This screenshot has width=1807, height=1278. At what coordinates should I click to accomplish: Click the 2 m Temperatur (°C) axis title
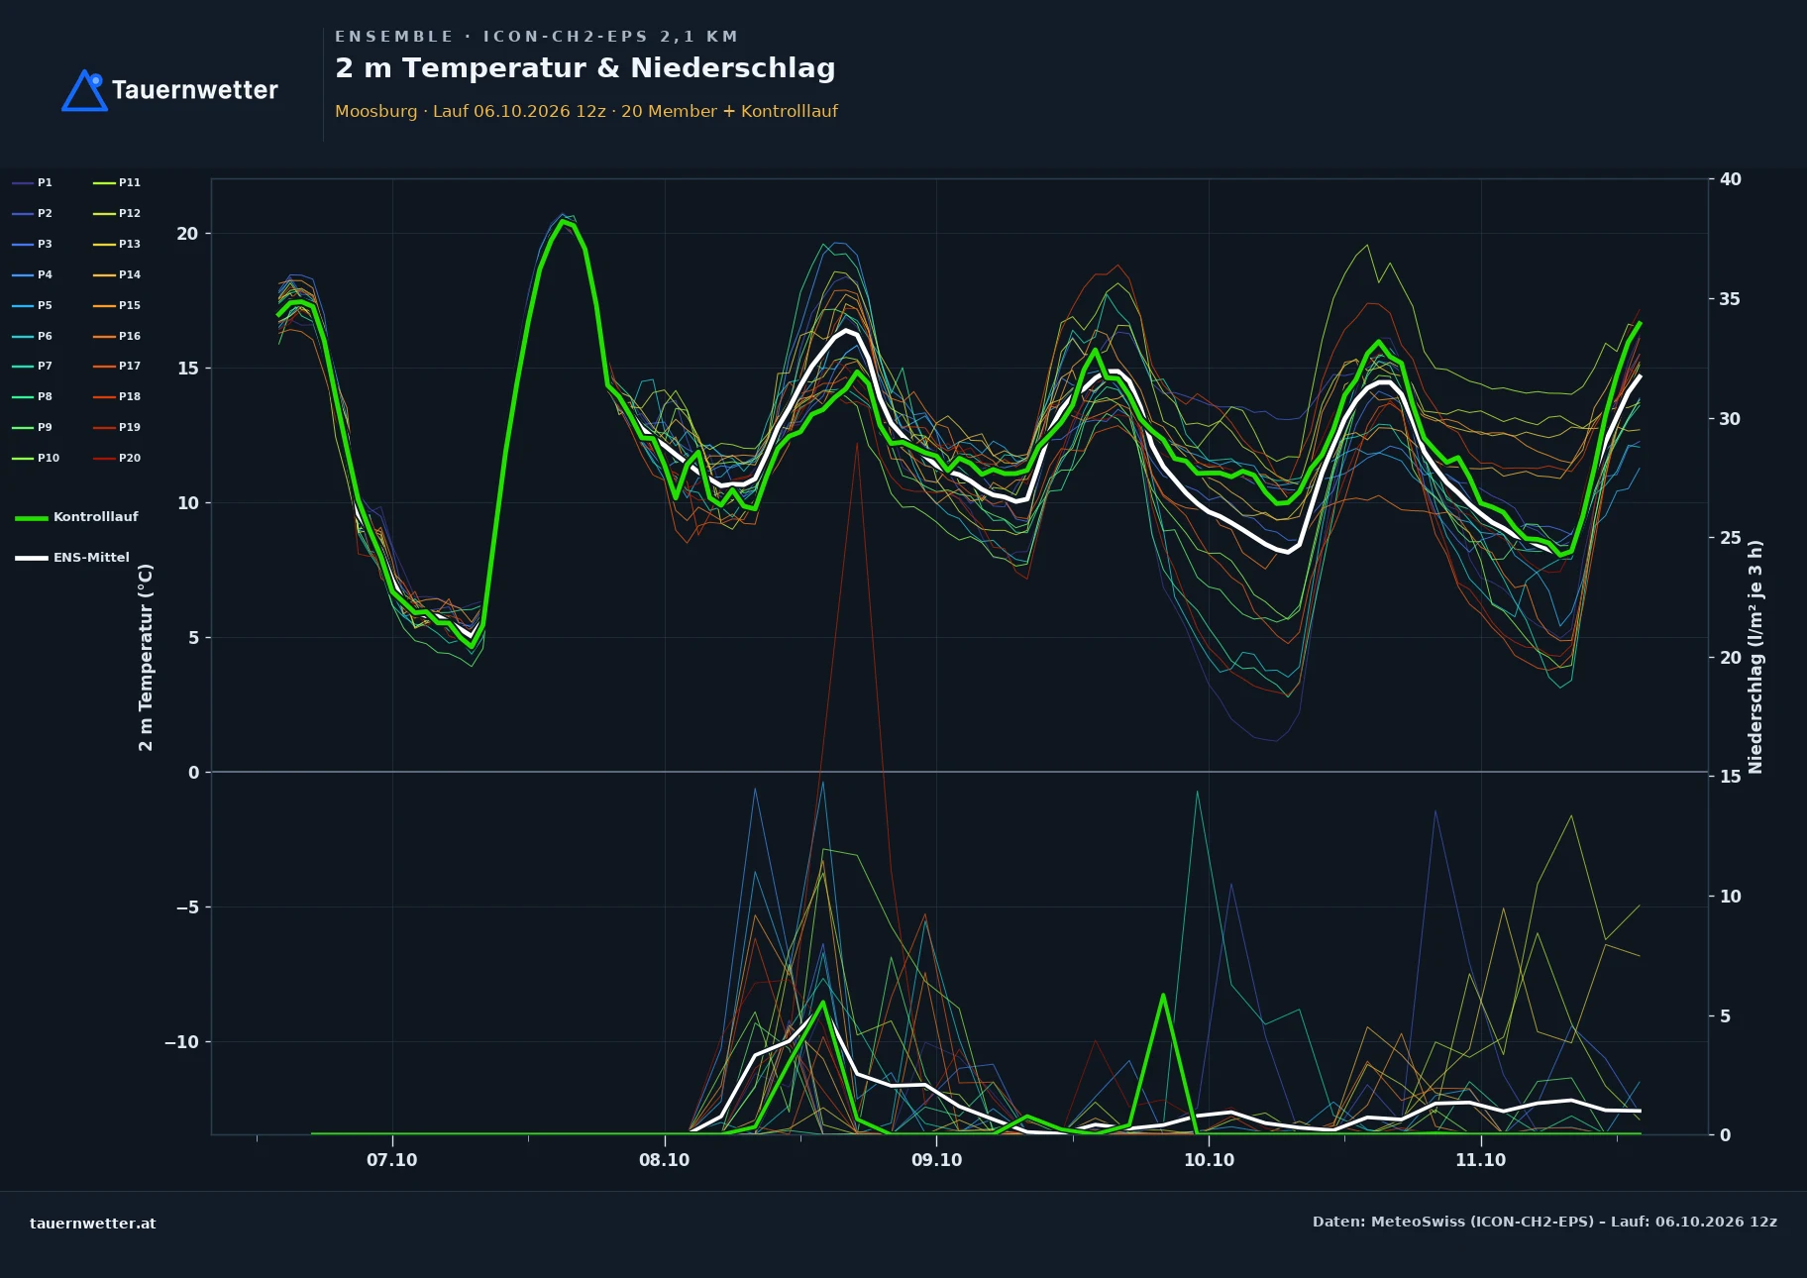coord(146,658)
